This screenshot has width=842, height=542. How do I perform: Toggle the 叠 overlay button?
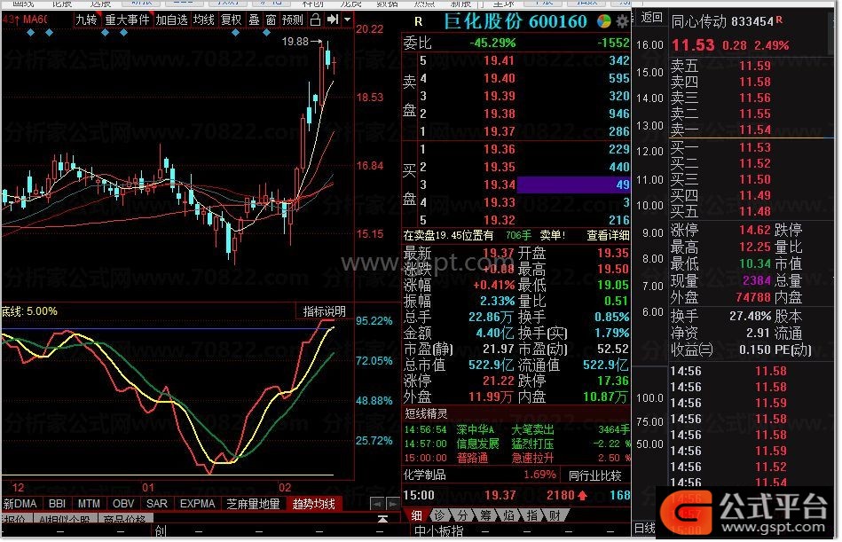click(x=254, y=20)
